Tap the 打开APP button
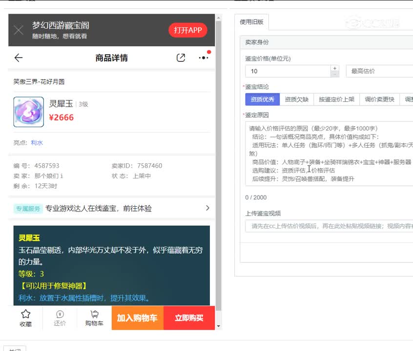 (188, 30)
